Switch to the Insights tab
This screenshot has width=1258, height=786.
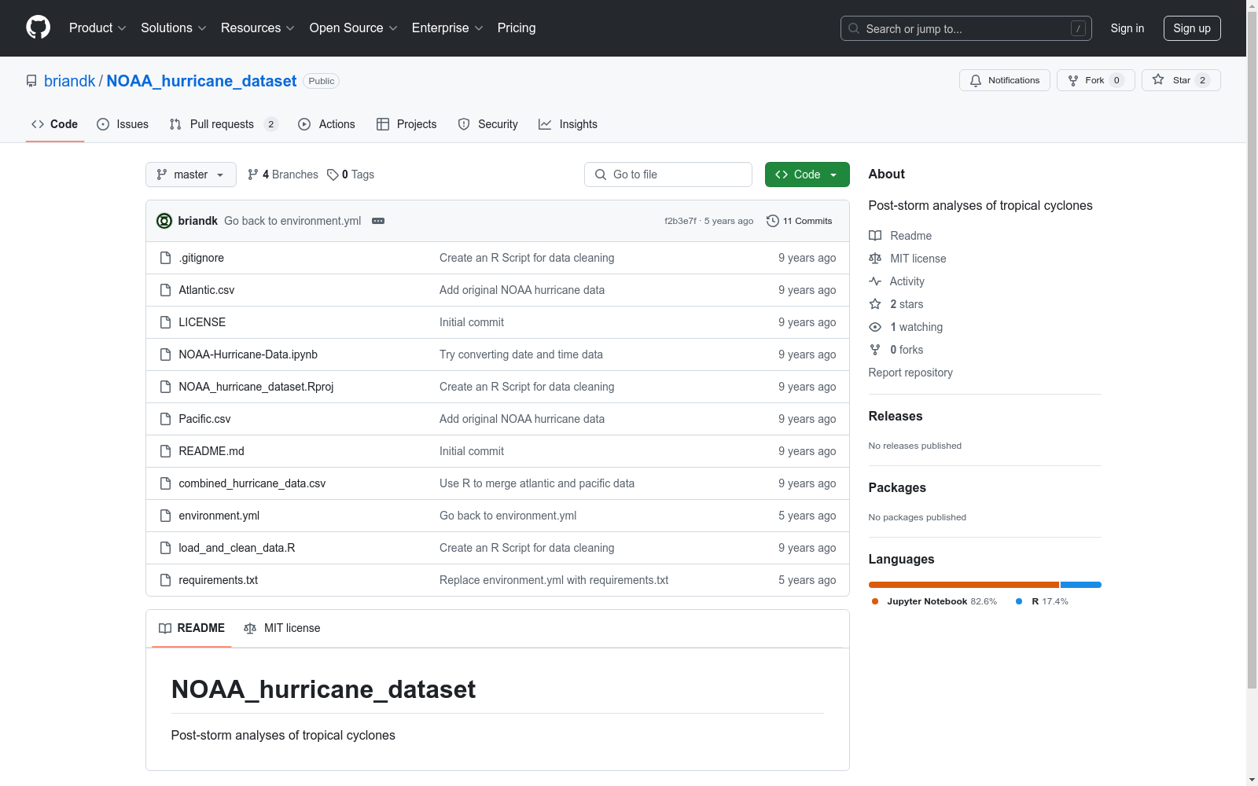(x=568, y=124)
